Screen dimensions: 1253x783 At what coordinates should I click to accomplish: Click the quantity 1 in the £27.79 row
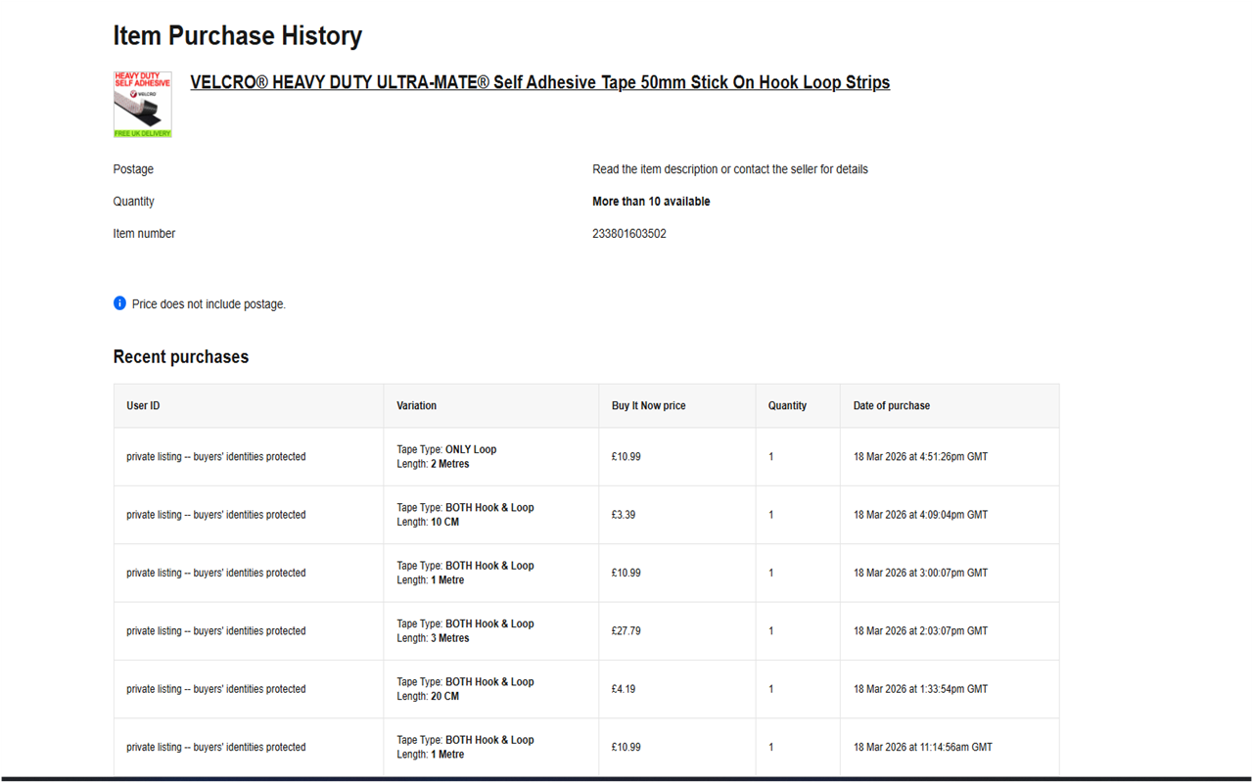coord(771,631)
